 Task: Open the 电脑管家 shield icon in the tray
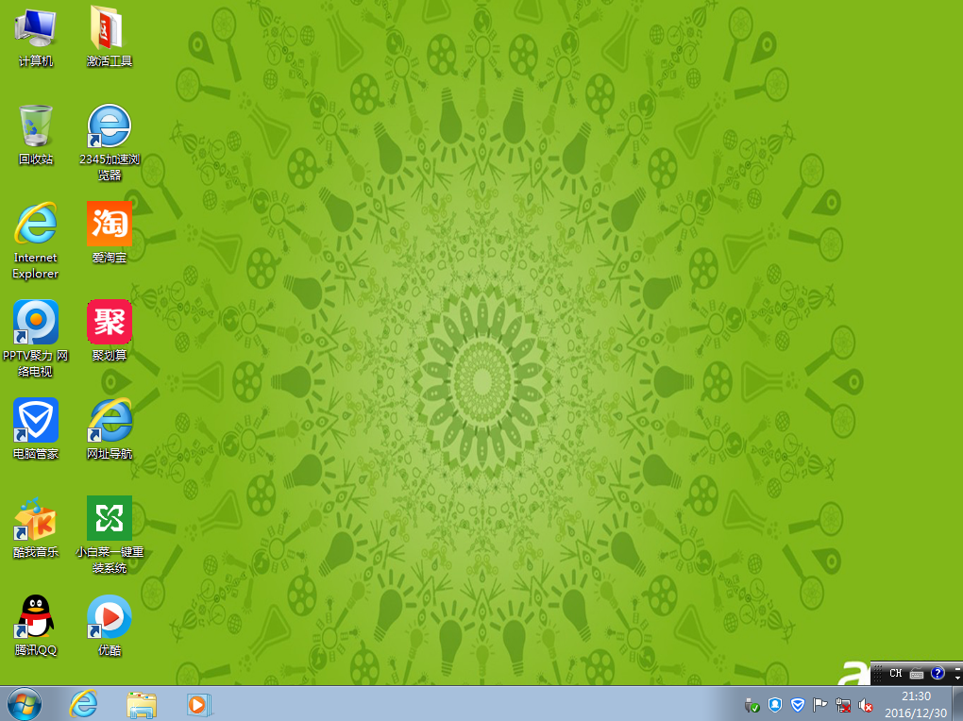[798, 705]
